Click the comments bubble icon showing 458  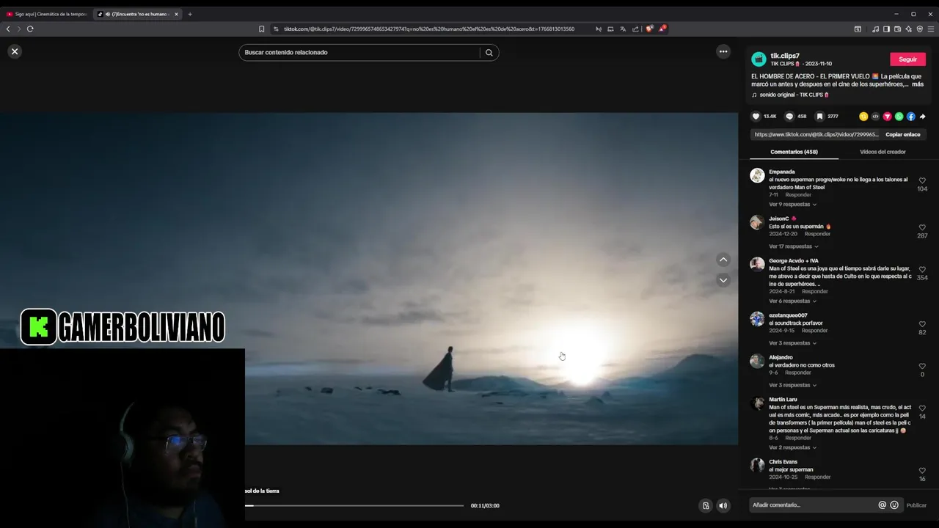pos(789,116)
